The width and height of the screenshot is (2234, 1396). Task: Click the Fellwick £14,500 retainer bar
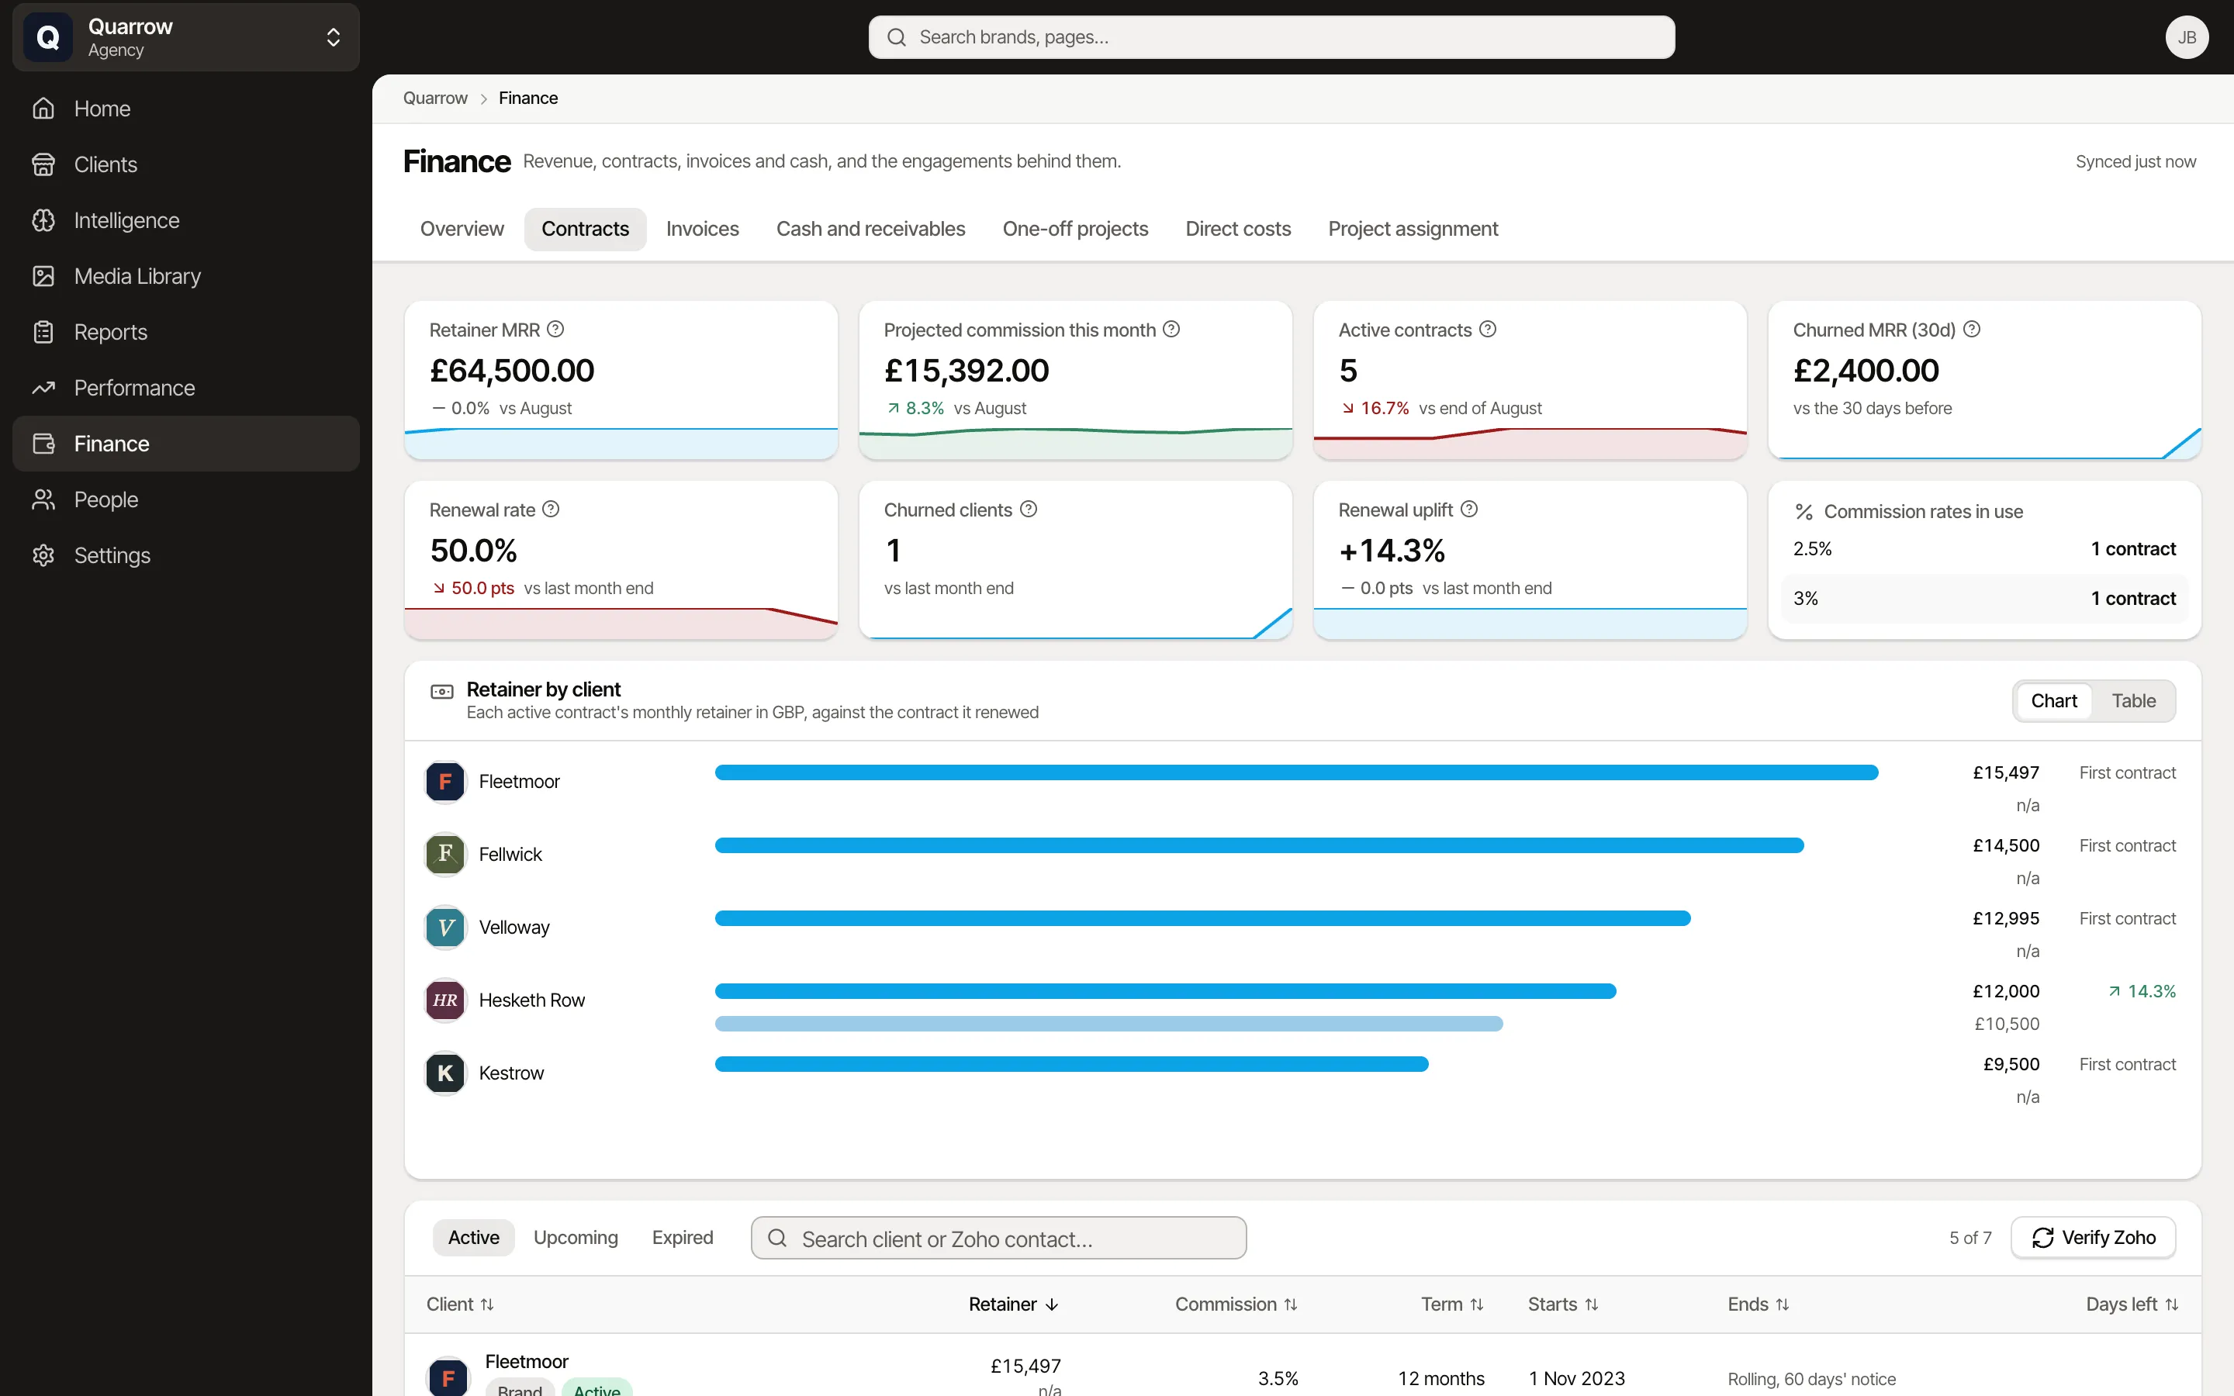[x=1259, y=845]
